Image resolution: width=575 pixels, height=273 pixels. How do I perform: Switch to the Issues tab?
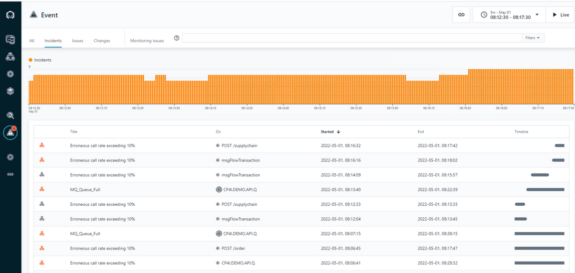click(77, 41)
